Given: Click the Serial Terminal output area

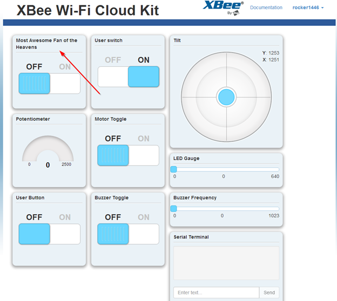Looking at the screenshot, I should click(226, 263).
